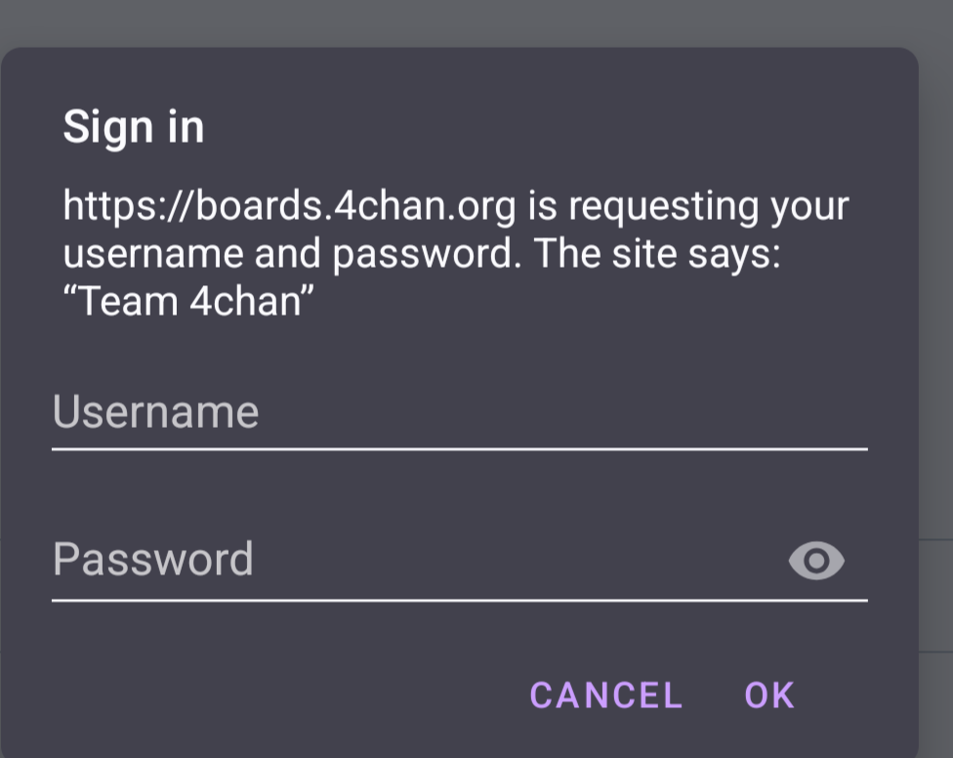Click blank dialog area right of "Team 4chan"
953x758 pixels.
tap(586, 301)
